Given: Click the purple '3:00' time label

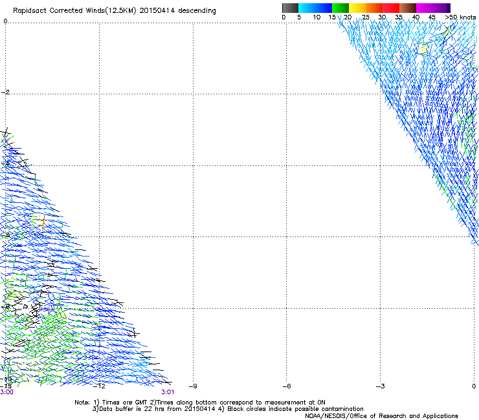Looking at the screenshot, I should click(x=6, y=392).
